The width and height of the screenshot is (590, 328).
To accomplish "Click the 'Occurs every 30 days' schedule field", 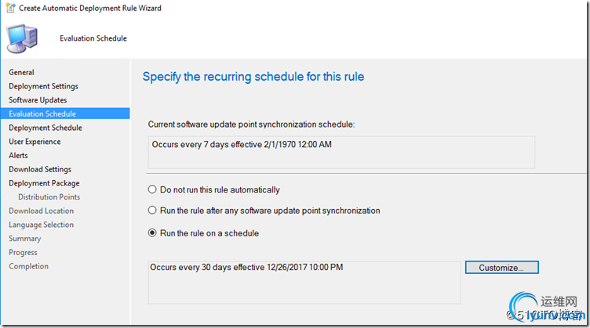I will click(x=304, y=281).
